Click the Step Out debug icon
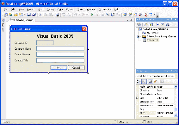 point(118,15)
